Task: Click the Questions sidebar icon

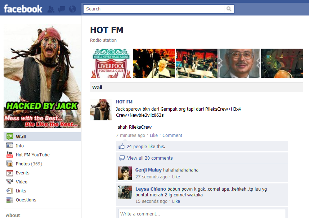Action: [x=10, y=200]
